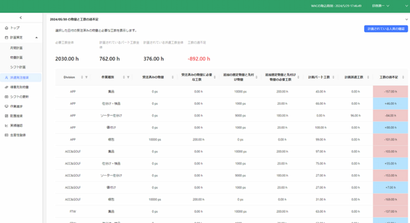Open the far-right header chevron menu
This screenshot has width=410, height=223.
coord(406,6)
